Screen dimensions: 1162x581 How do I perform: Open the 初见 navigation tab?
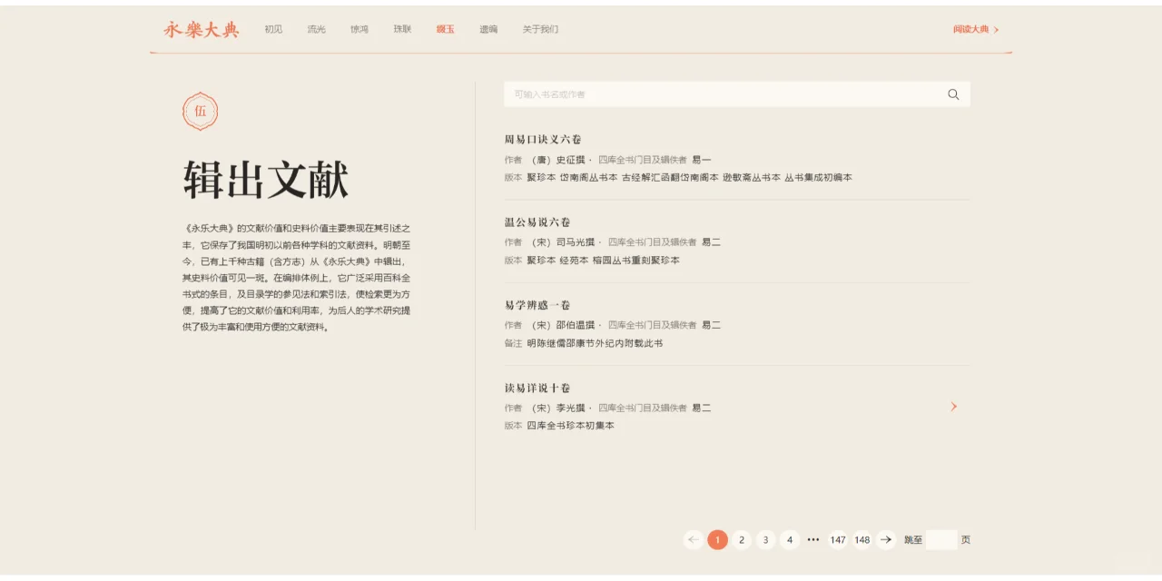coord(273,29)
